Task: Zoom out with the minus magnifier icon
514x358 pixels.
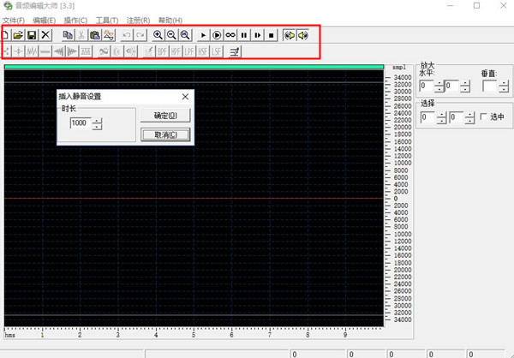Action: (x=171, y=35)
